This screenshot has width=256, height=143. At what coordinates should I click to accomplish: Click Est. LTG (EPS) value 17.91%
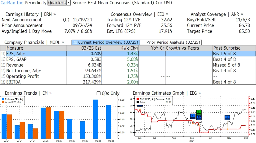165,31
